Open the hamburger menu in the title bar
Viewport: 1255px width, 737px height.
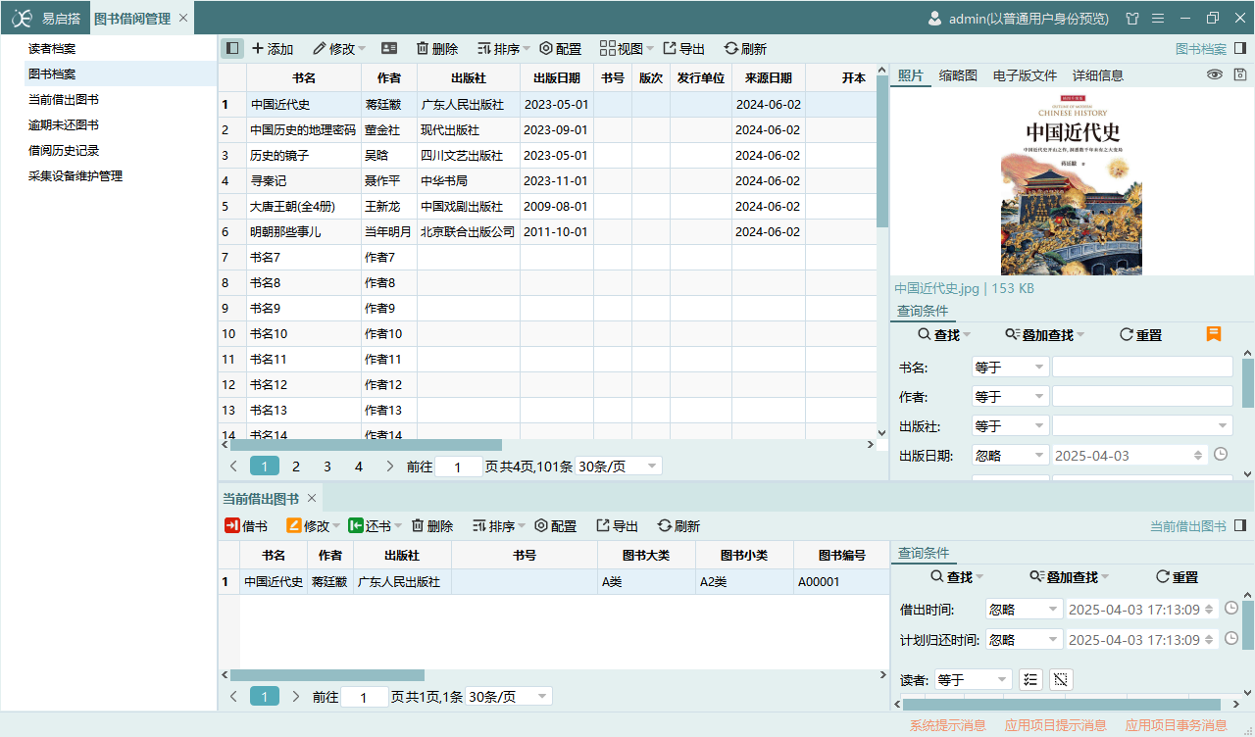pos(1158,18)
